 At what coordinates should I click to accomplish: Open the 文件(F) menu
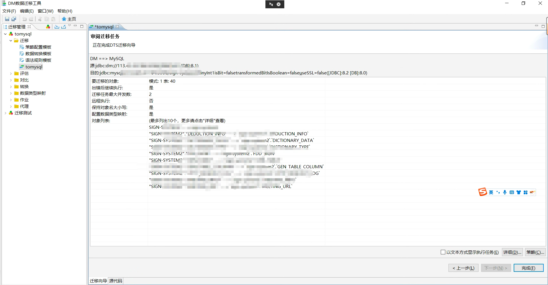pyautogui.click(x=9, y=11)
